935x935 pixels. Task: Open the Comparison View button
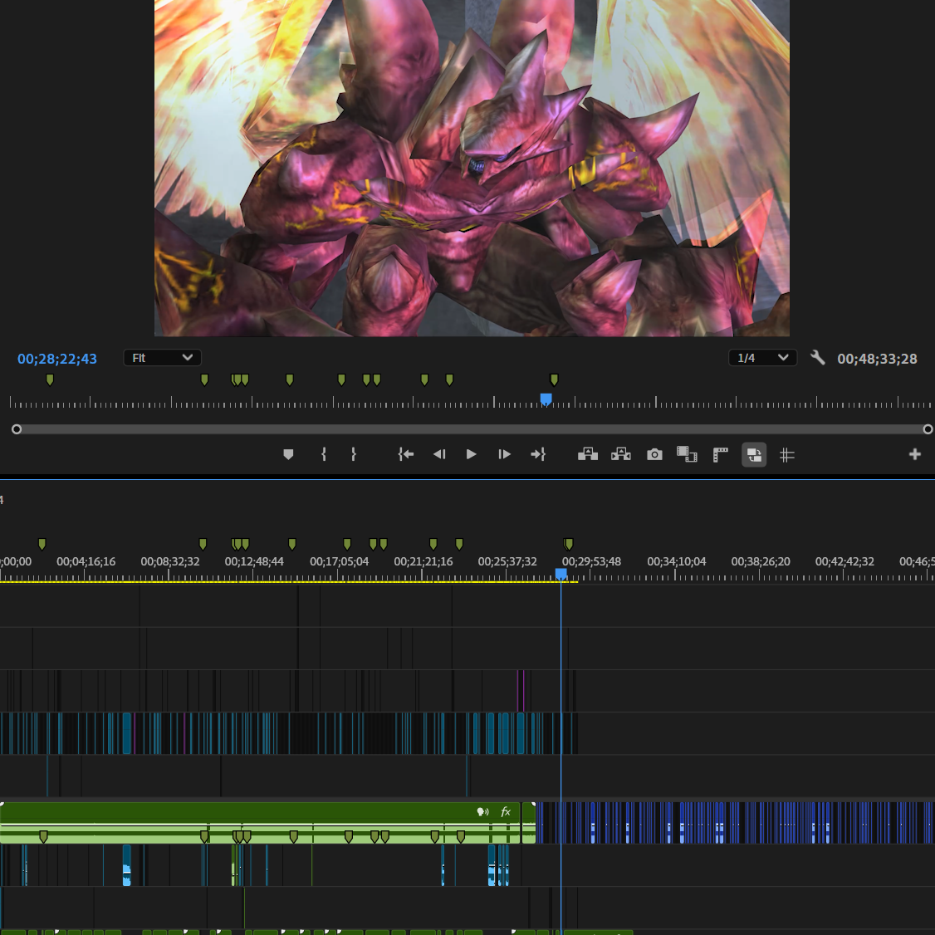point(687,454)
